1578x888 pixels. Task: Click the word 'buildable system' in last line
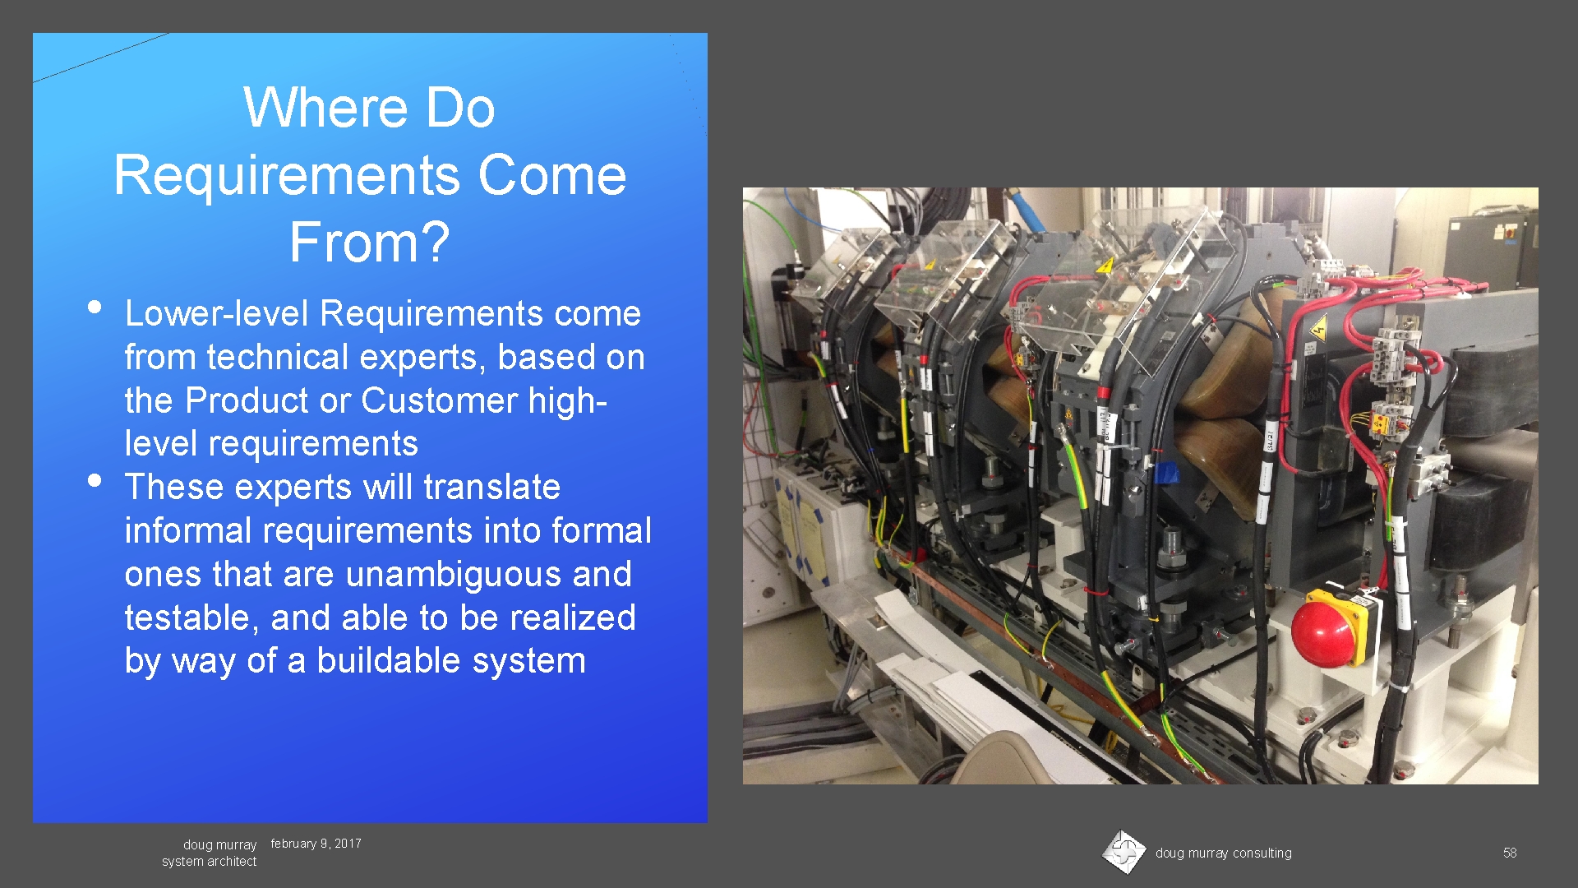(x=451, y=661)
